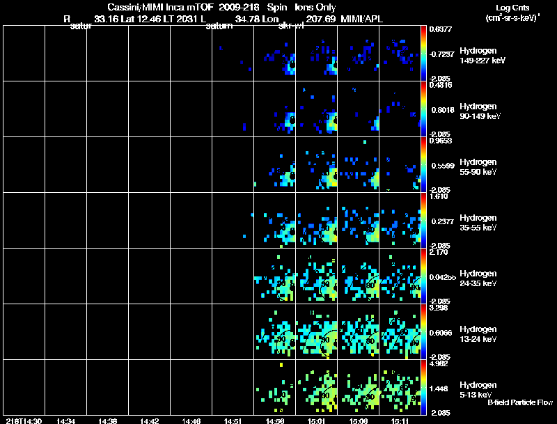The image size is (557, 424).
Task: Click the B-field Particle Flow legend text
Action: [x=520, y=402]
